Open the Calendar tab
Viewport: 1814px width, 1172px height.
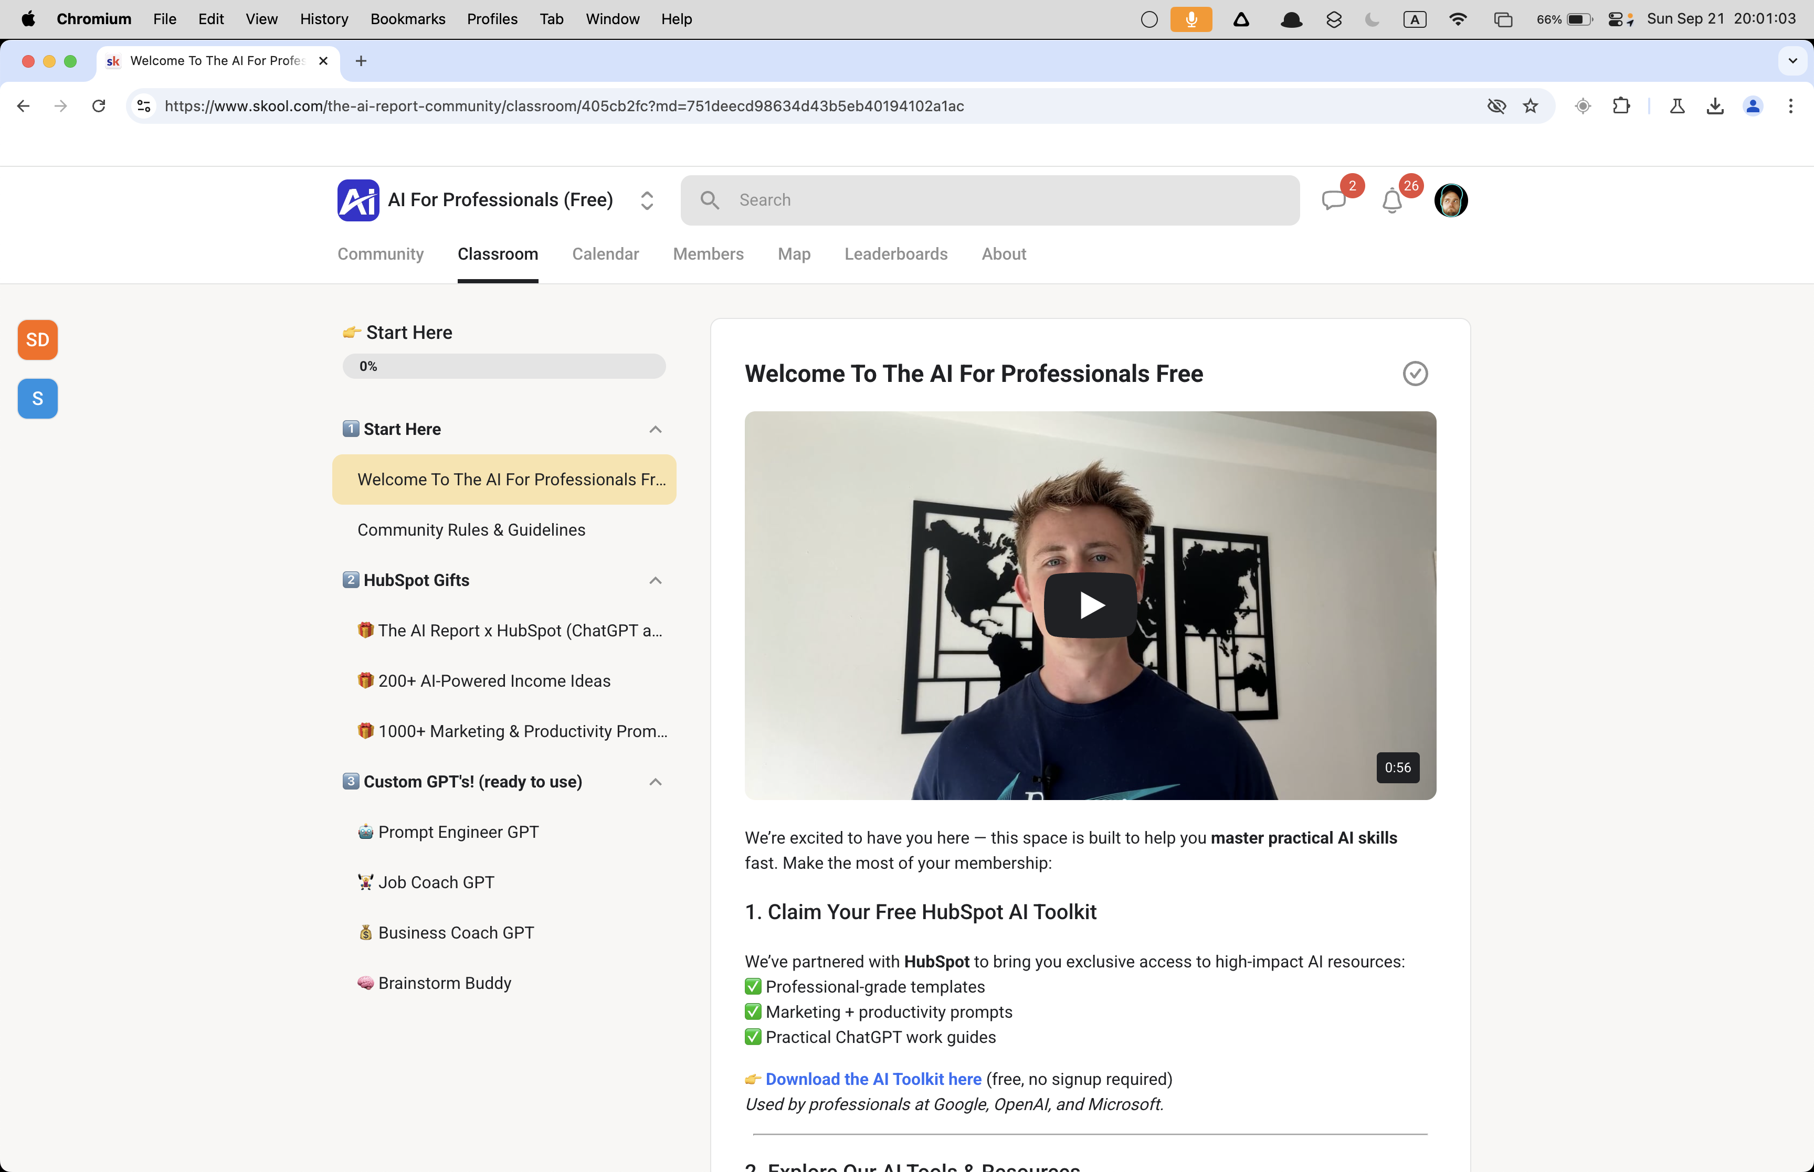pos(605,254)
